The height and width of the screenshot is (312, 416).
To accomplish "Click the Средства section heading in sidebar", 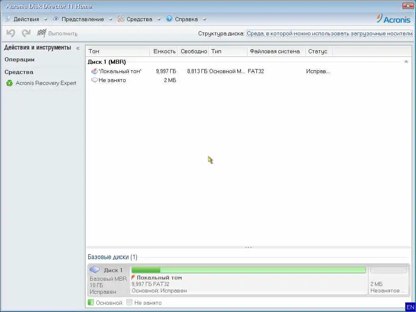I will point(19,72).
